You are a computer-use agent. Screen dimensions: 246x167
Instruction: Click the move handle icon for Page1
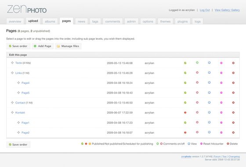(18, 122)
